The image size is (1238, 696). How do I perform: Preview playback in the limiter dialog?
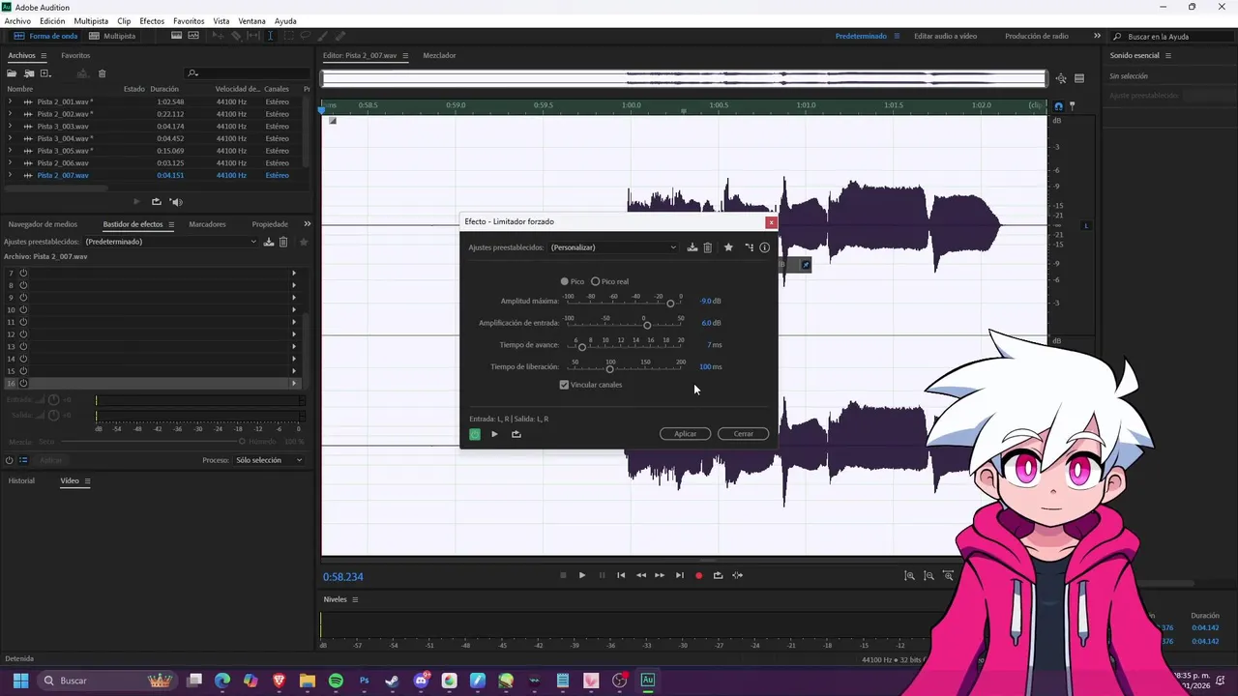[x=494, y=434]
